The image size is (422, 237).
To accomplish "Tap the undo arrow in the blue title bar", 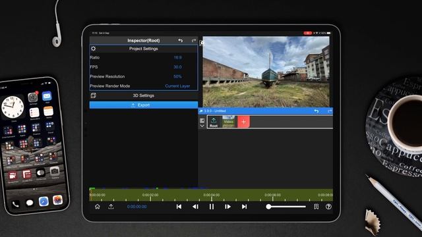I will [x=316, y=111].
